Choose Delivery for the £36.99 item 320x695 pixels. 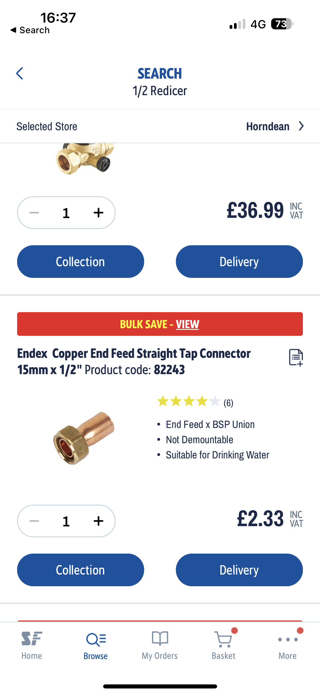[239, 262]
